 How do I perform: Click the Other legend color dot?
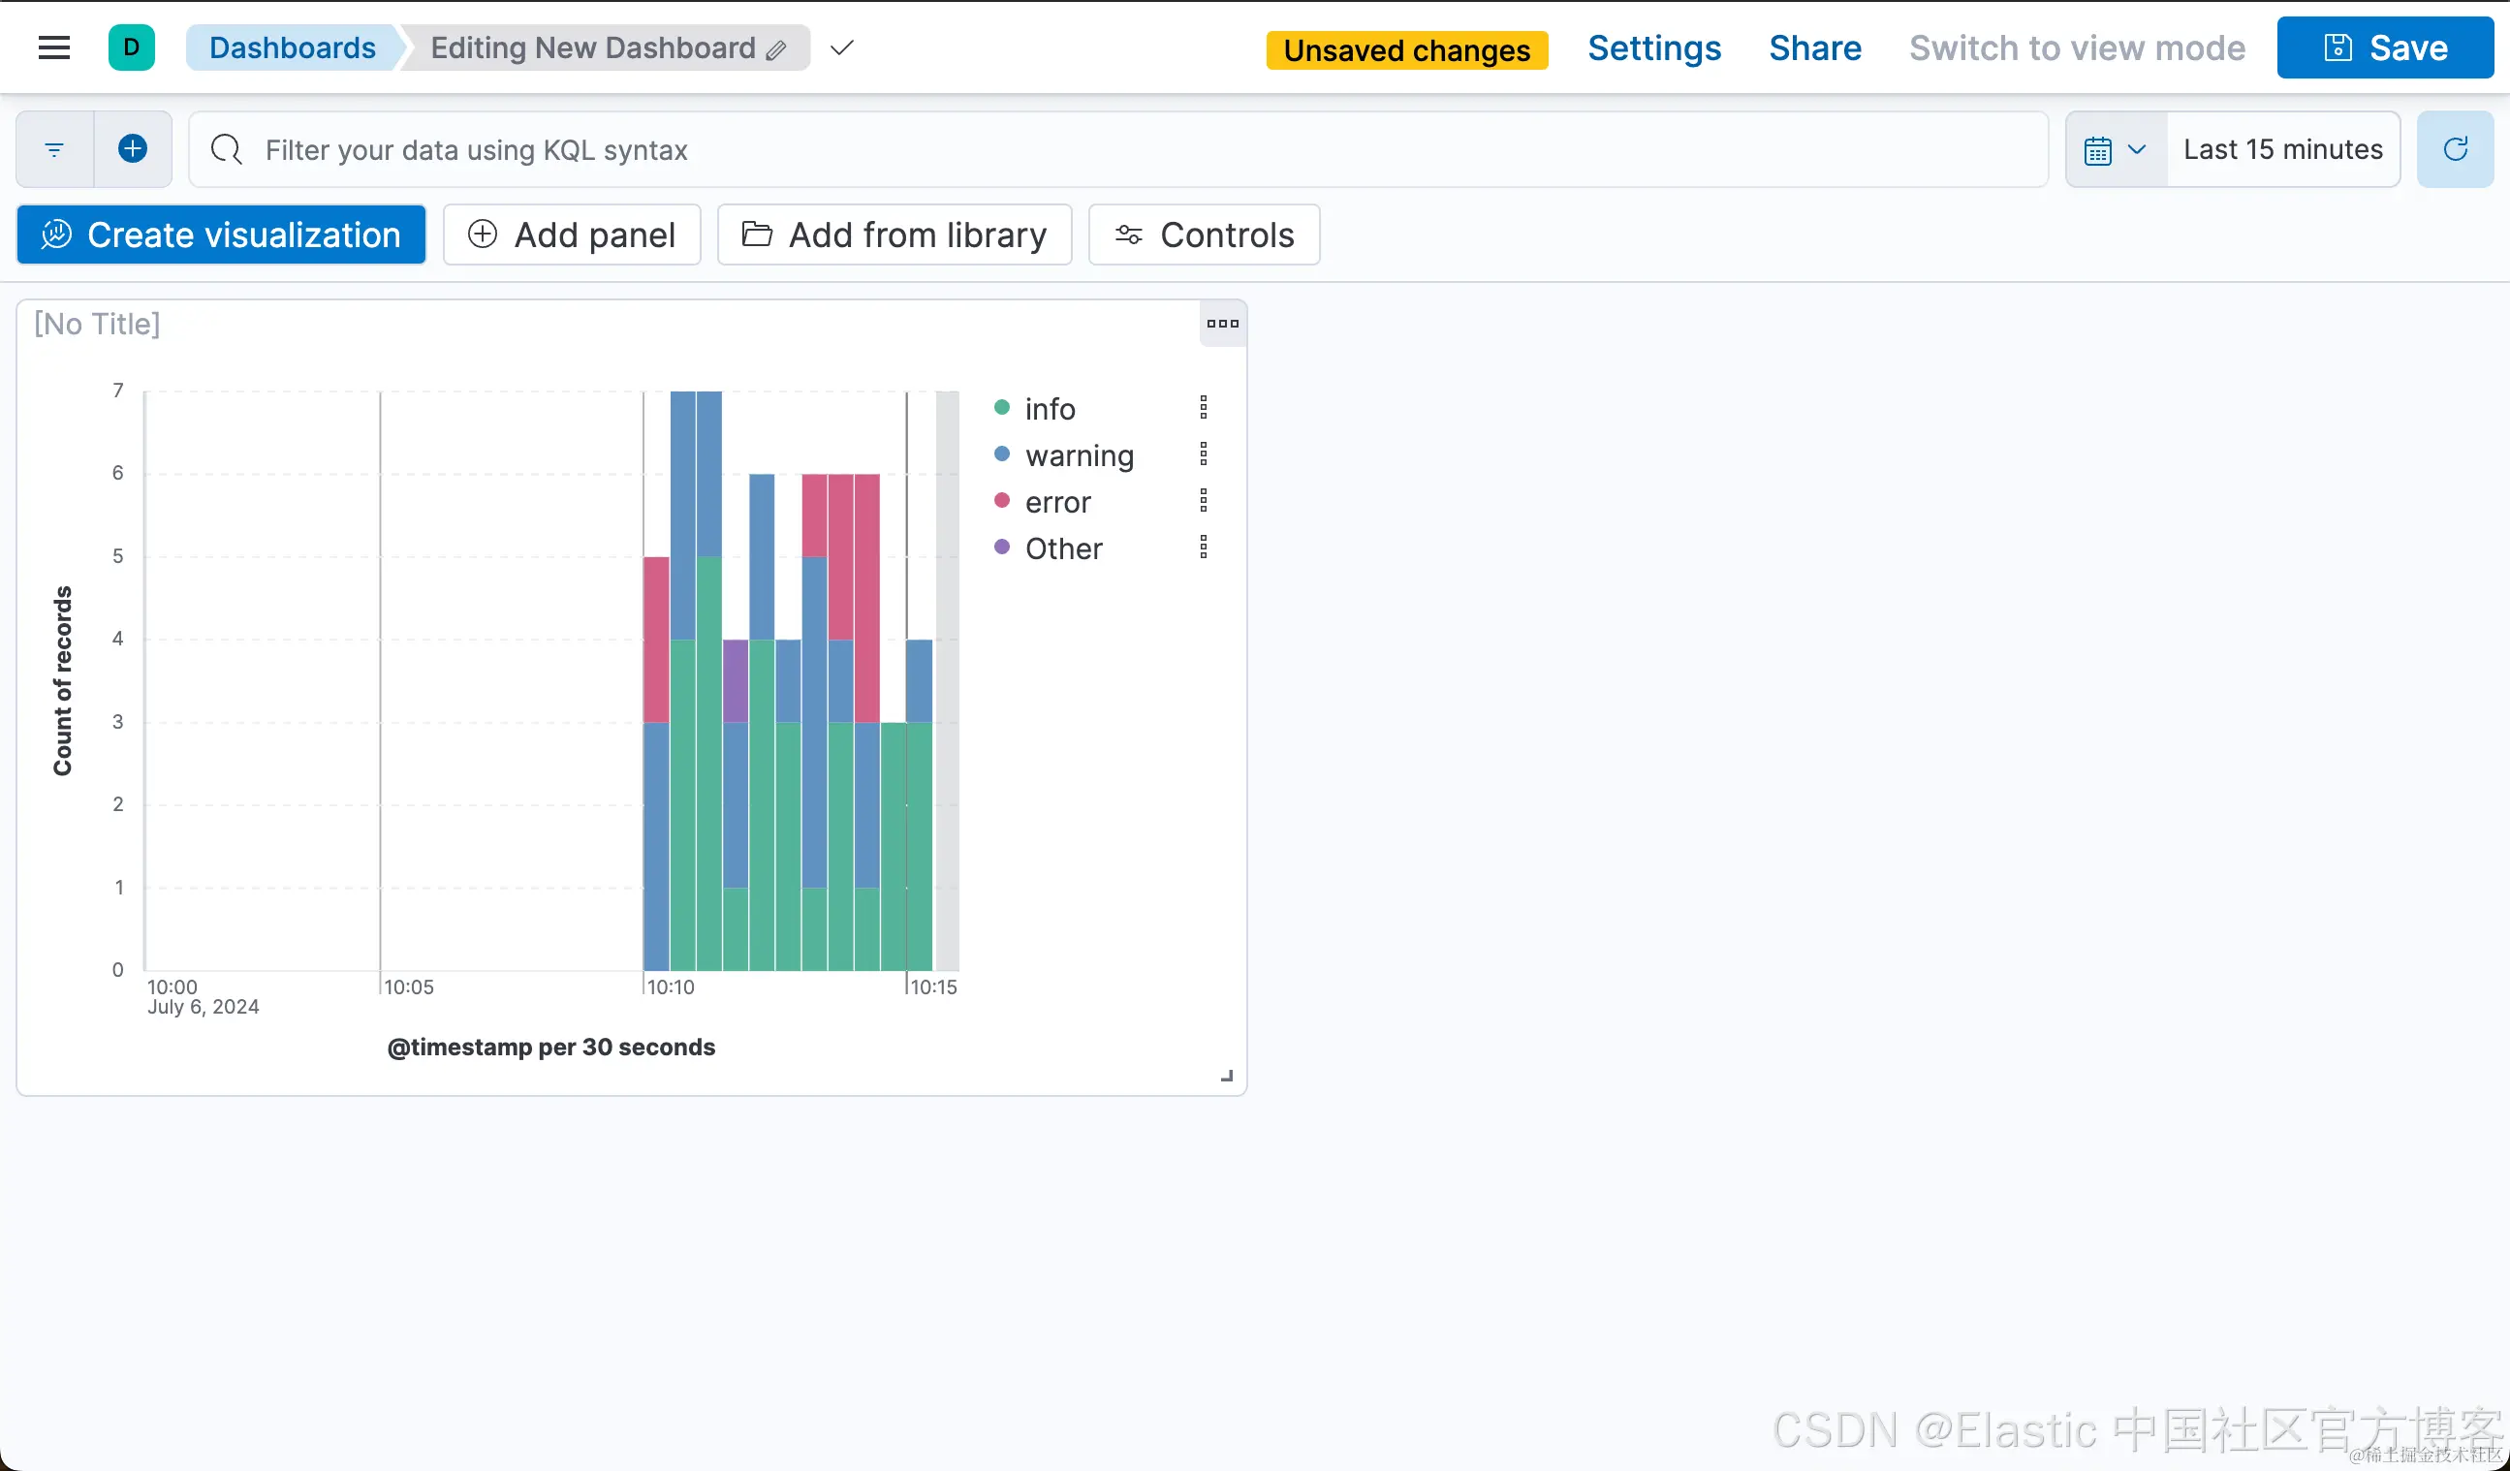point(1002,548)
